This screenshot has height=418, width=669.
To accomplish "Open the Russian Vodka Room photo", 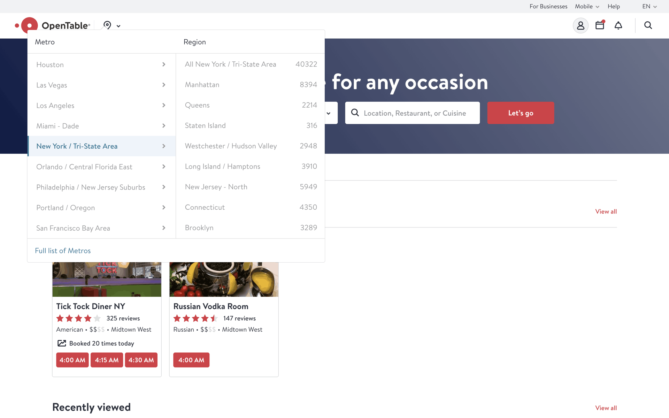I will 224,279.
